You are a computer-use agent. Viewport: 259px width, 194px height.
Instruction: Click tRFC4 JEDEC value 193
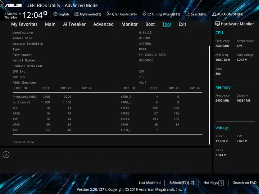click(155, 119)
